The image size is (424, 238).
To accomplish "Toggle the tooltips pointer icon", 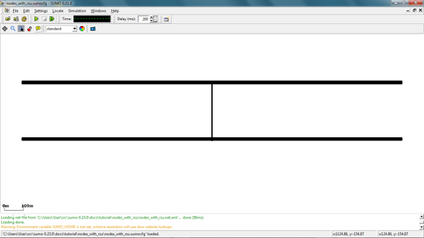I will coord(21,29).
